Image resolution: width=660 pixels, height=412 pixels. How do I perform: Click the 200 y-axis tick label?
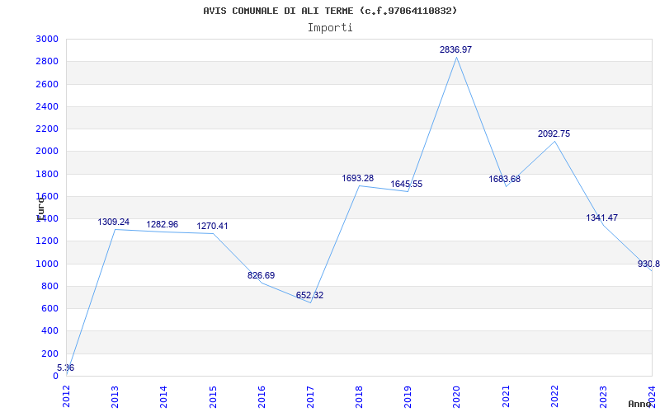pos(49,353)
